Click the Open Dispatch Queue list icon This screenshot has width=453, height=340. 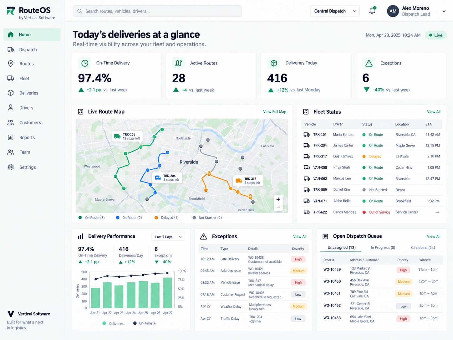pyautogui.click(x=325, y=236)
